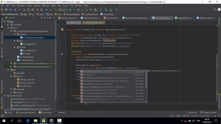Click the Copy toolbar icon
221x124 pixels.
pos(28,10)
